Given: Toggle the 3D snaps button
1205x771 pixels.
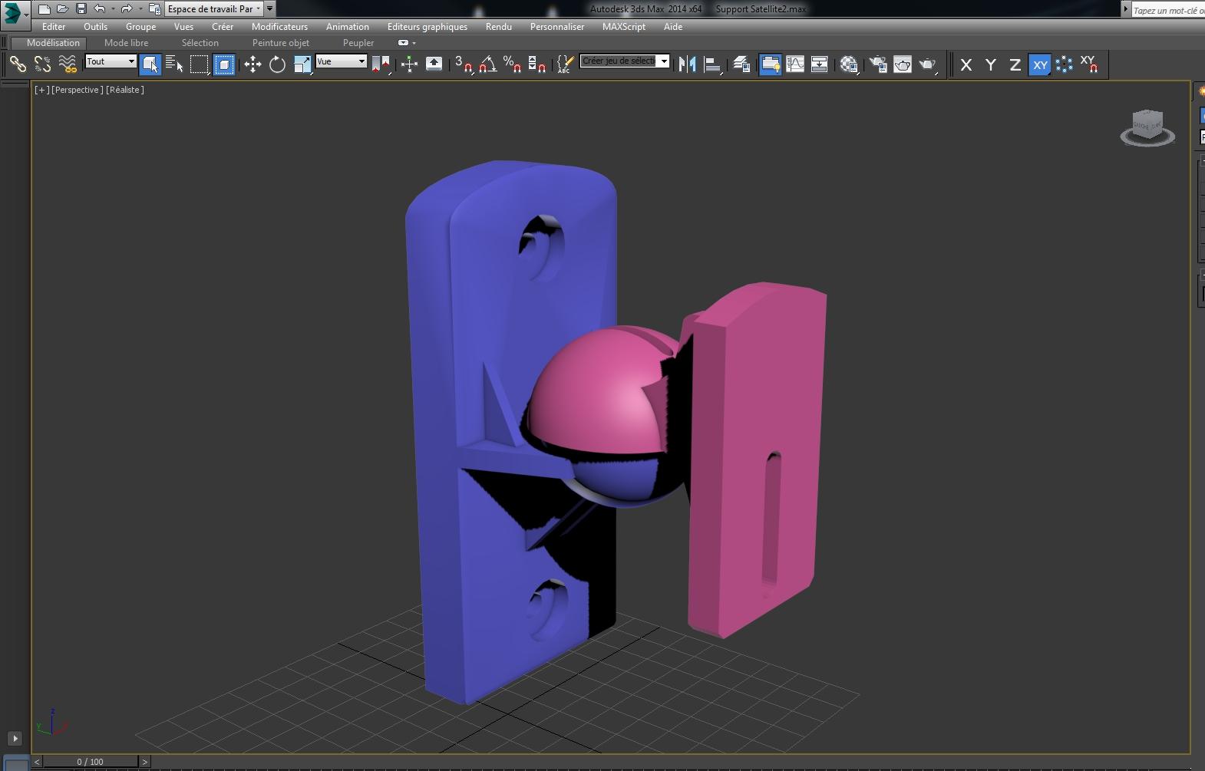Looking at the screenshot, I should pos(463,64).
